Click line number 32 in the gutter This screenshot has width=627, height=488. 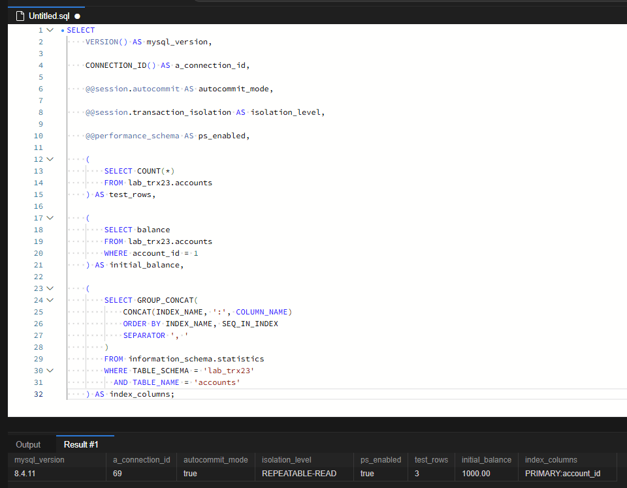39,394
